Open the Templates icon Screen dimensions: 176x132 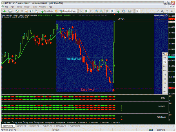click(x=130, y=11)
